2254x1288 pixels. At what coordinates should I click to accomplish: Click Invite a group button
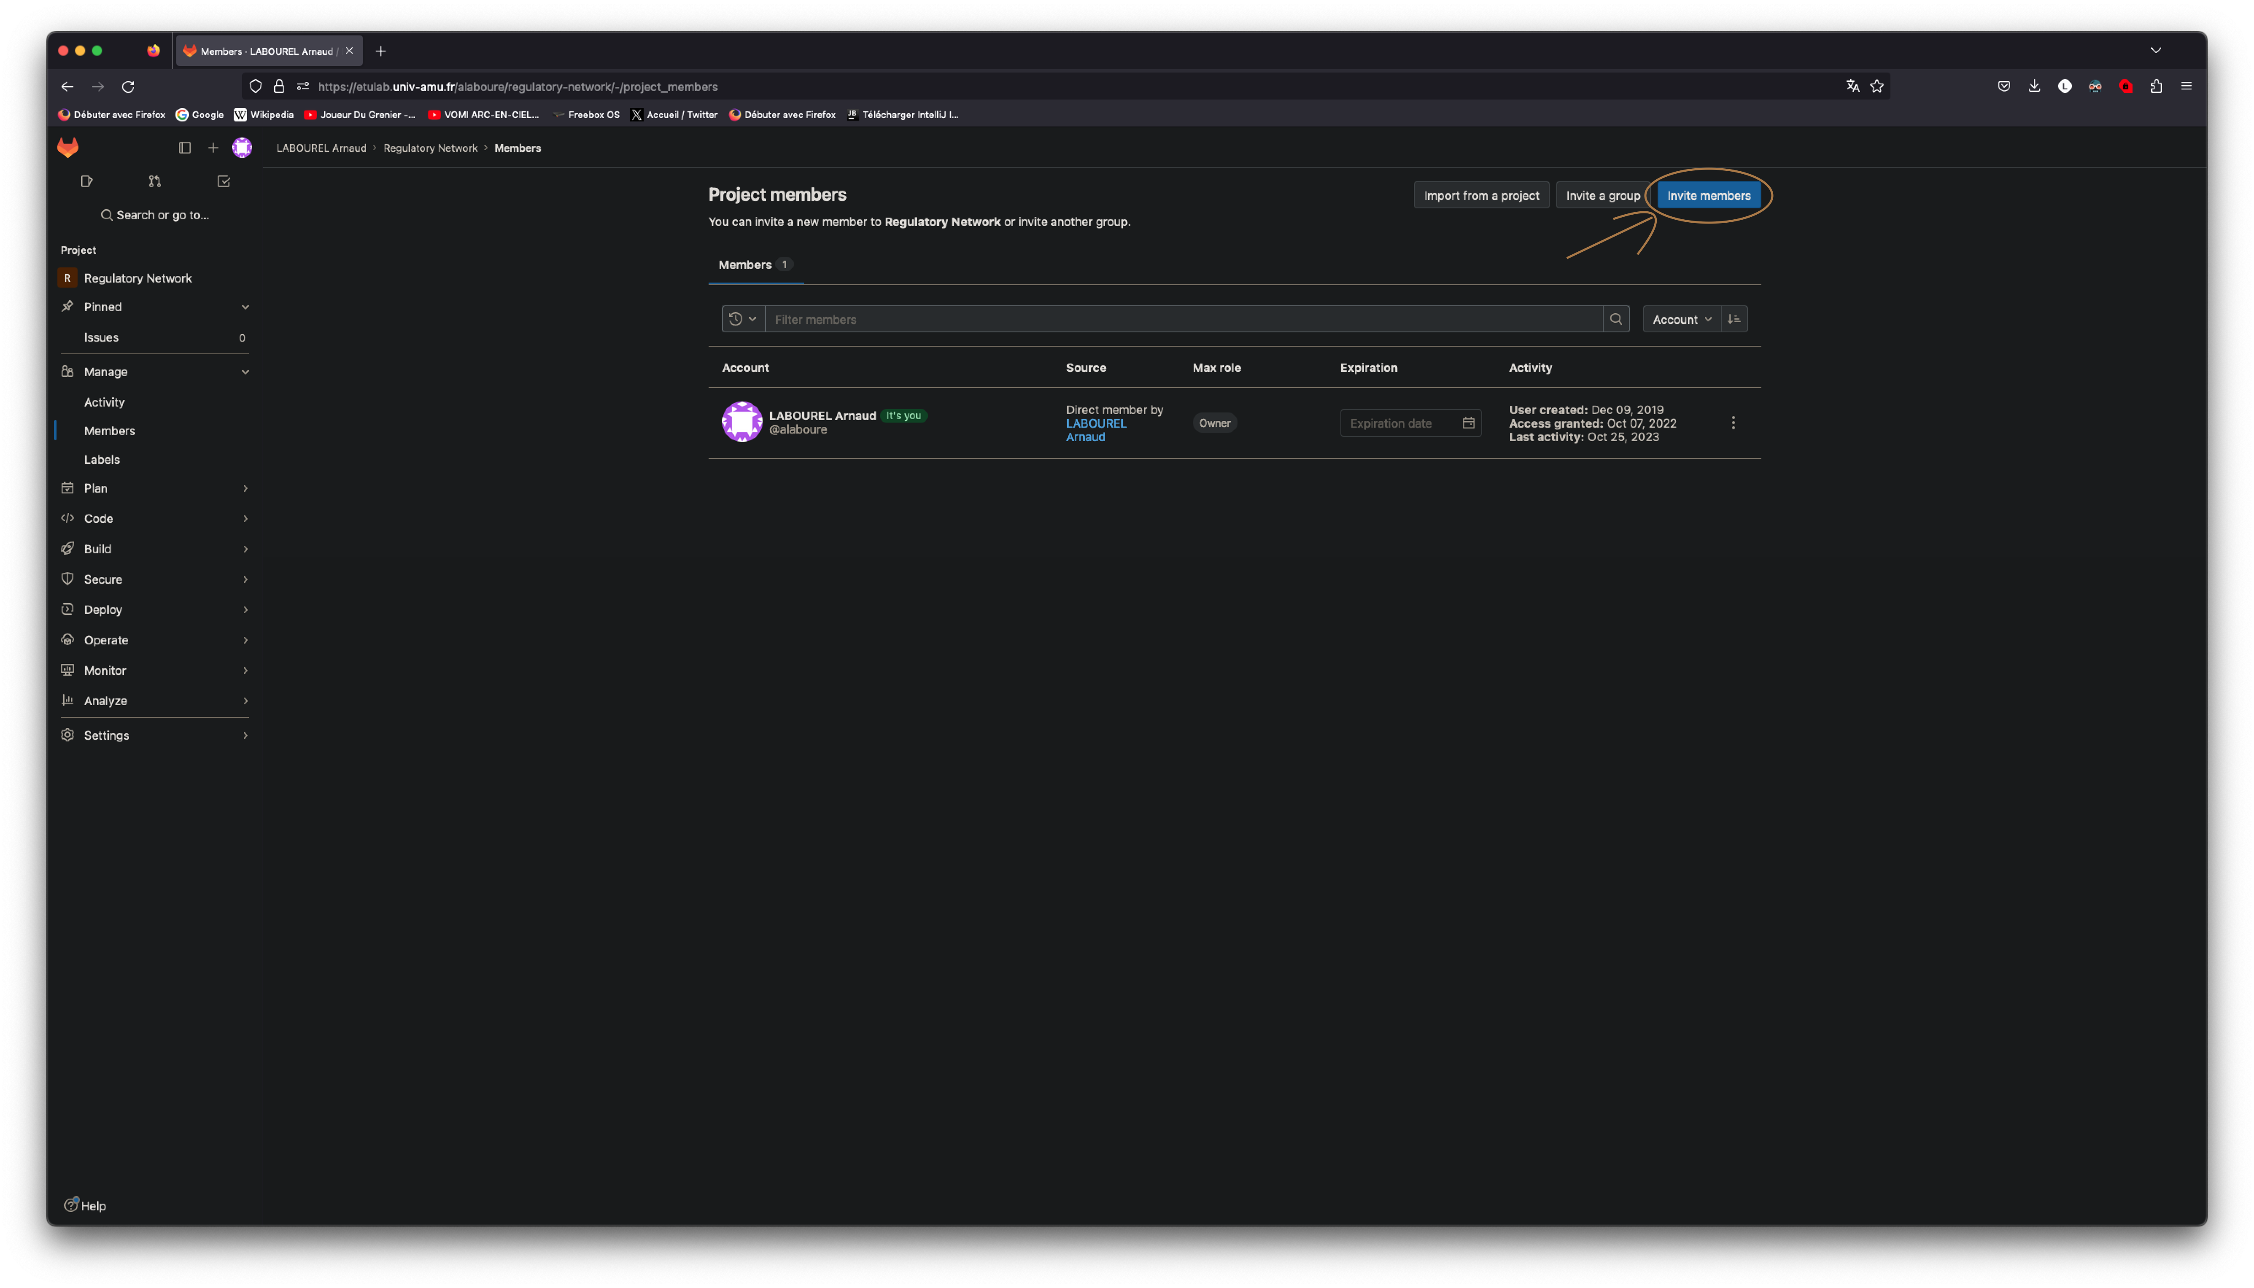click(1603, 196)
